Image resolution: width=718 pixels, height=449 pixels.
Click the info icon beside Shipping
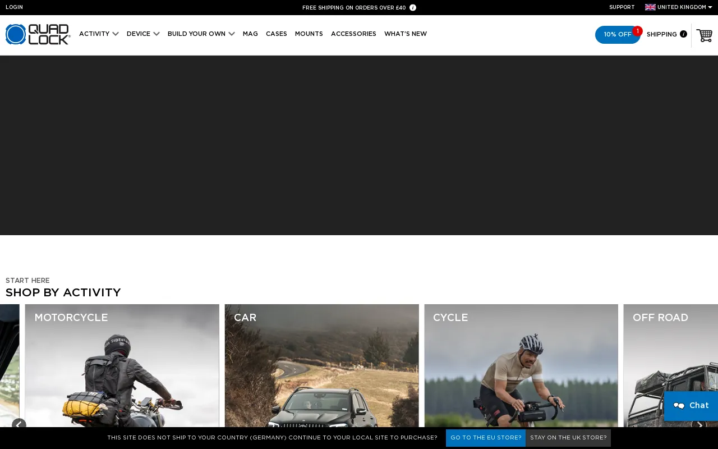(683, 34)
